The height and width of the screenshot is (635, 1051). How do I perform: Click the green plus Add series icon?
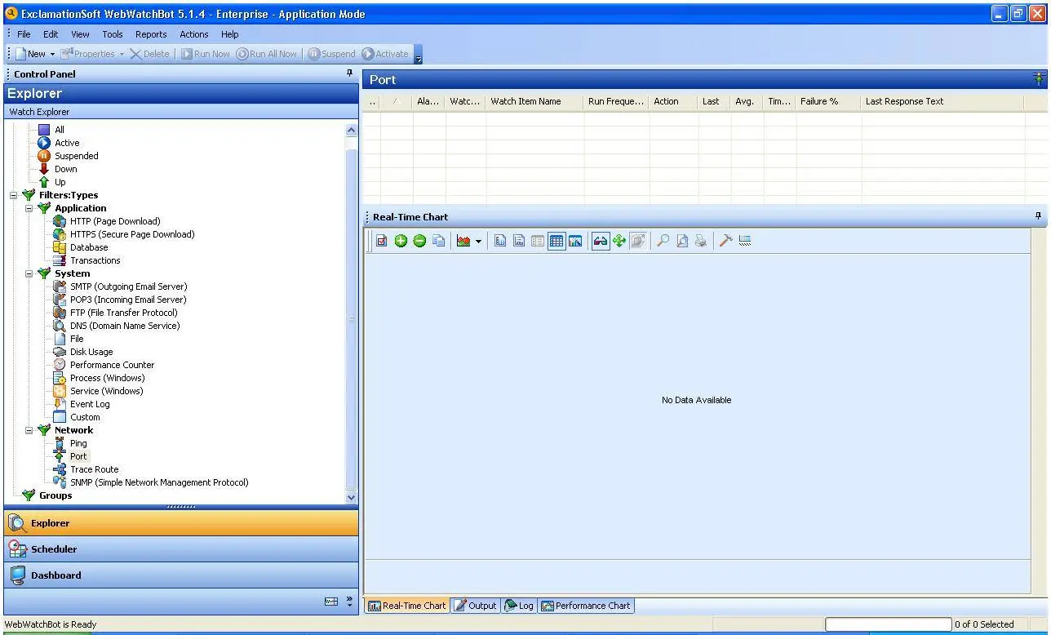click(400, 240)
